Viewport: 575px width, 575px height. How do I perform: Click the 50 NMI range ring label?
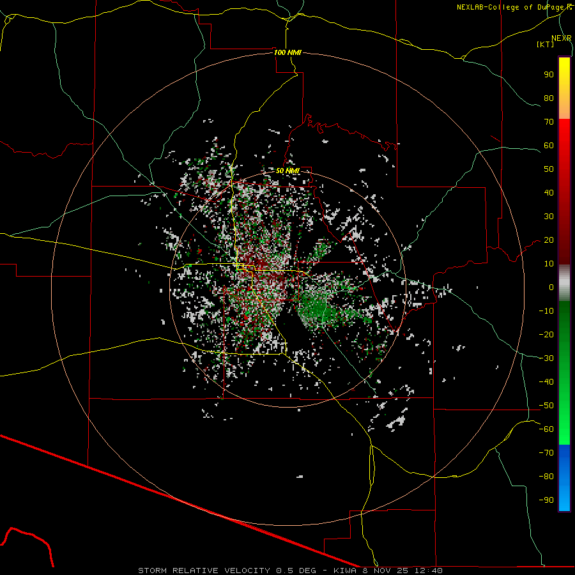tap(287, 171)
